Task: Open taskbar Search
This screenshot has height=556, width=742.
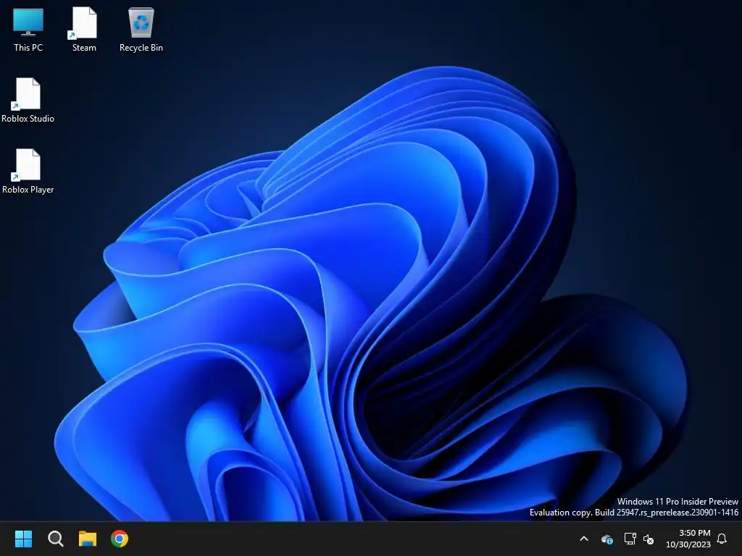Action: point(55,539)
